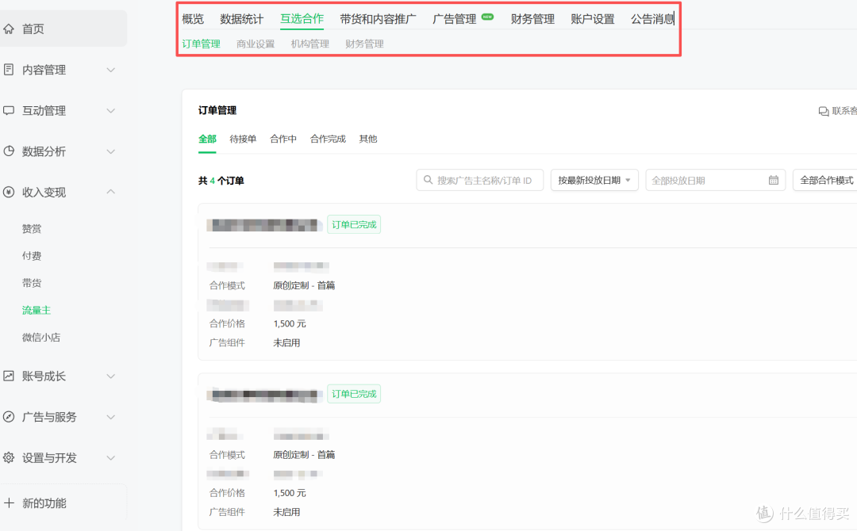The height and width of the screenshot is (531, 857).
Task: Open the 全部合作模式 filter dropdown
Action: click(825, 180)
